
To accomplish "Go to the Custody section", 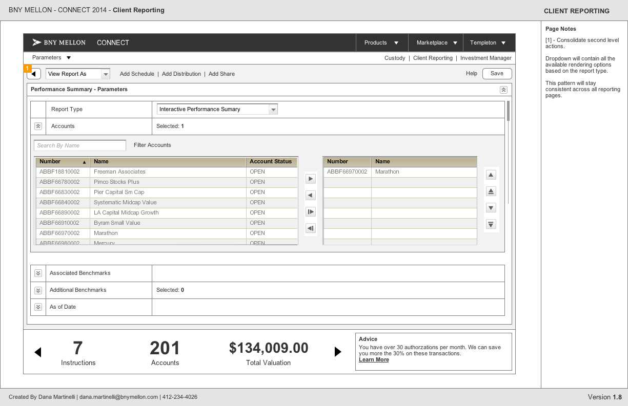I will click(395, 58).
